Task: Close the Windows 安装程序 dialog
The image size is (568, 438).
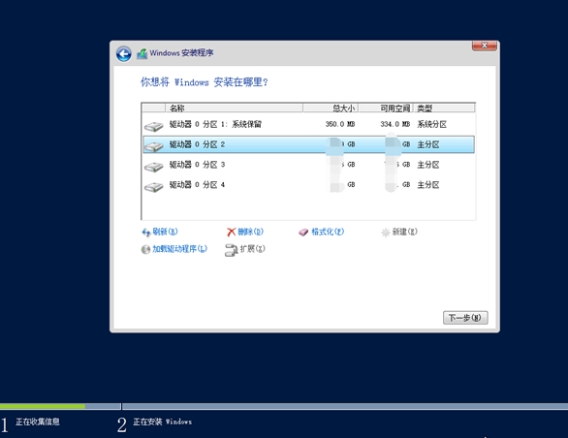Action: [485, 46]
